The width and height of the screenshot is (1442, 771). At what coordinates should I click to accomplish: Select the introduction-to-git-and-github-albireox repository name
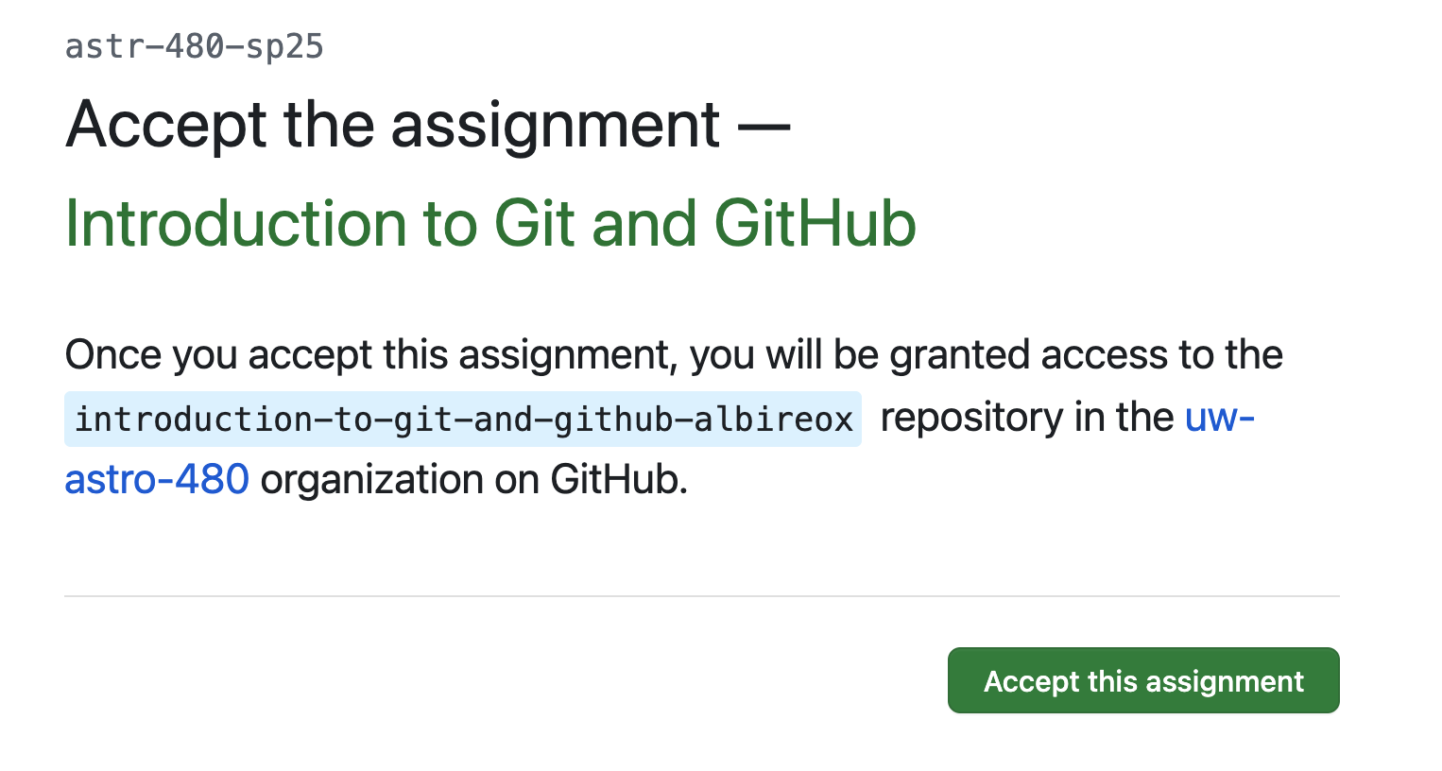point(462,417)
